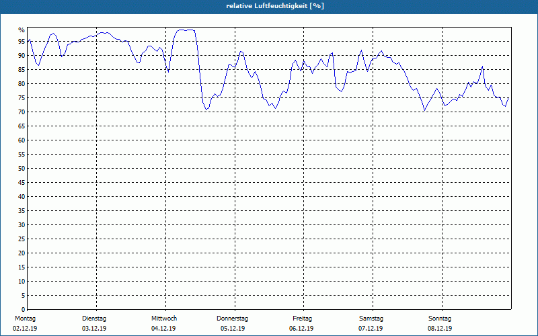538x336 pixels.
Task: Click the date '02.12.19'
Action: (x=25, y=329)
